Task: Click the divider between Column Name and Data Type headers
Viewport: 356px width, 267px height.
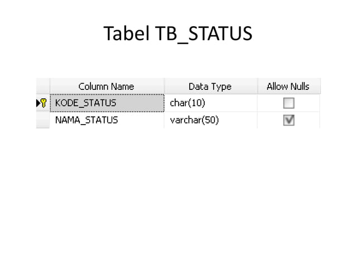Action: 164,87
